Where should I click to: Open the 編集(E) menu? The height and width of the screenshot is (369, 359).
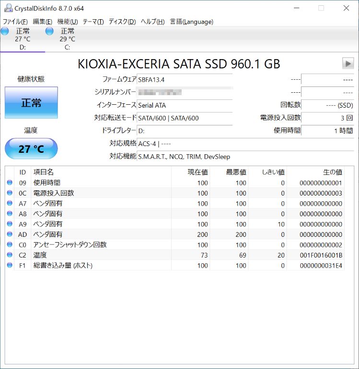(43, 22)
